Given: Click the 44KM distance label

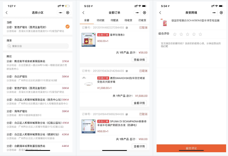Looking at the screenshot, I should pos(65,146).
